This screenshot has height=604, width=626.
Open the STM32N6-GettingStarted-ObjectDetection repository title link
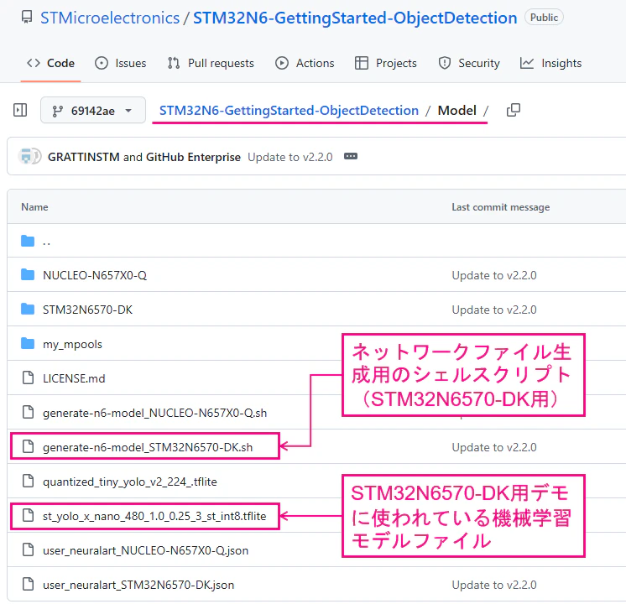355,18
